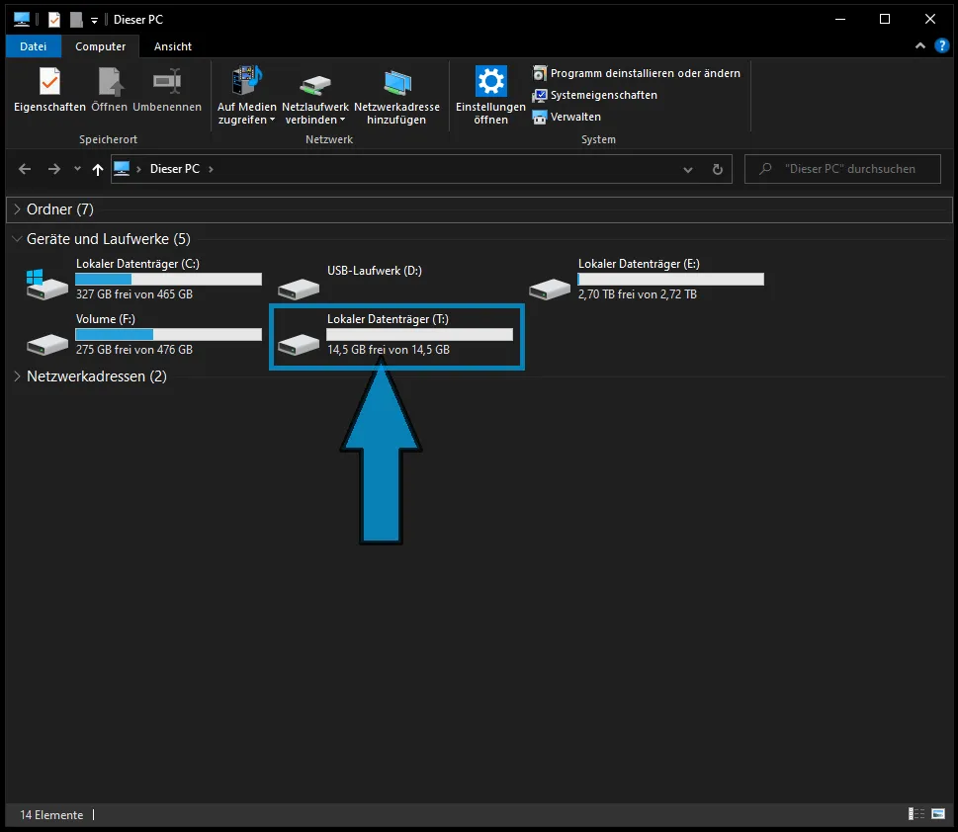
Task: Open the Help question mark icon
Action: (941, 45)
